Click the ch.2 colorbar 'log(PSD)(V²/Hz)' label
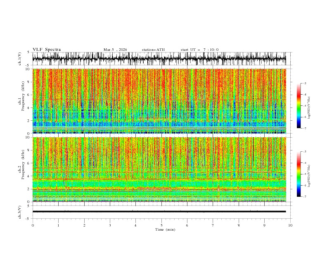The image size is (327, 253). 309,176
